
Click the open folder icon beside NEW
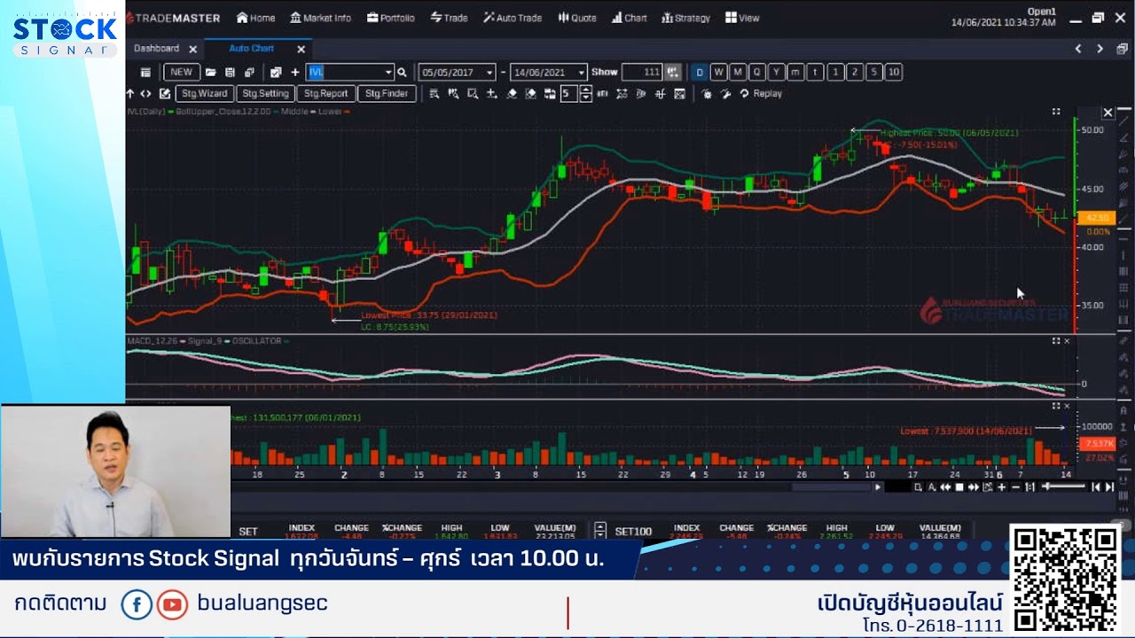pos(210,73)
